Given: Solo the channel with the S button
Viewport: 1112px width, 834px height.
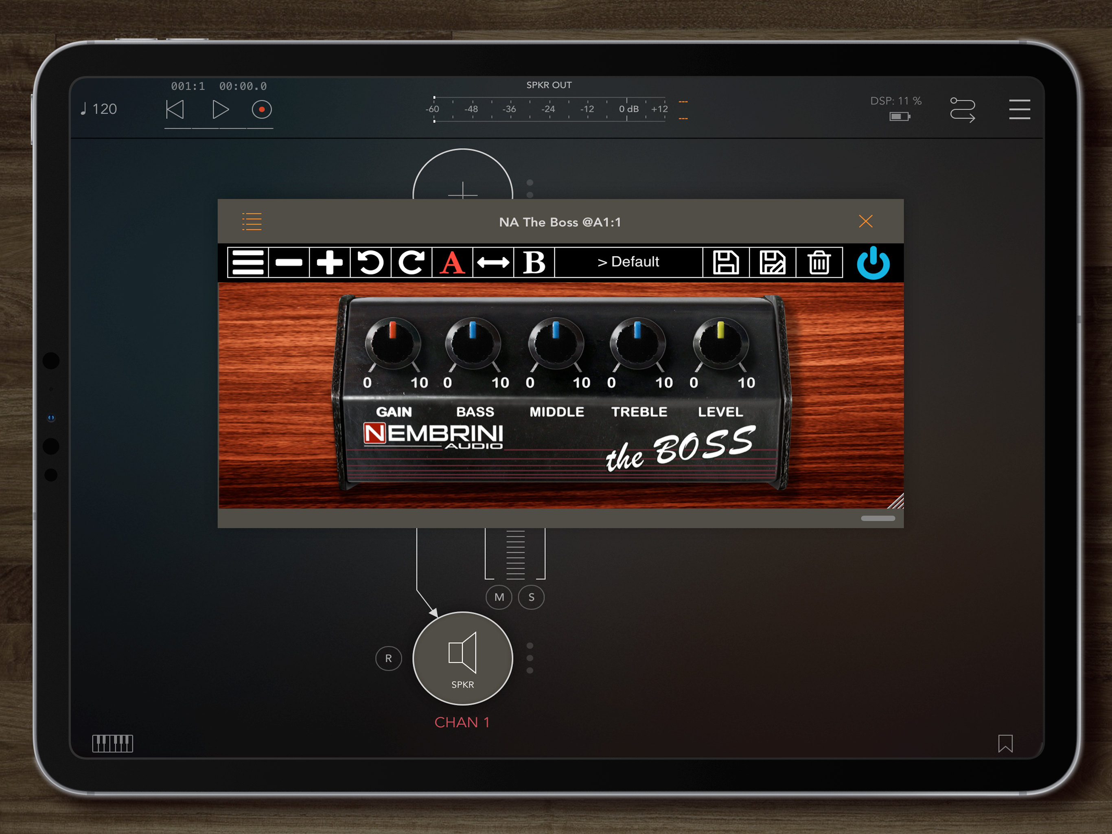Looking at the screenshot, I should pyautogui.click(x=531, y=597).
